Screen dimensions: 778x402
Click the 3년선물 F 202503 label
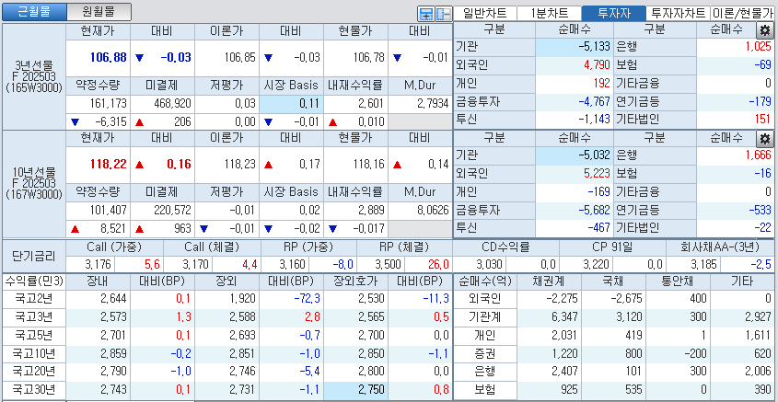pyautogui.click(x=34, y=77)
